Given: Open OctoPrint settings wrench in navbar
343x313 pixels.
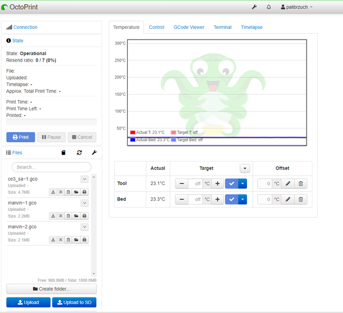Looking at the screenshot, I should [x=254, y=7].
